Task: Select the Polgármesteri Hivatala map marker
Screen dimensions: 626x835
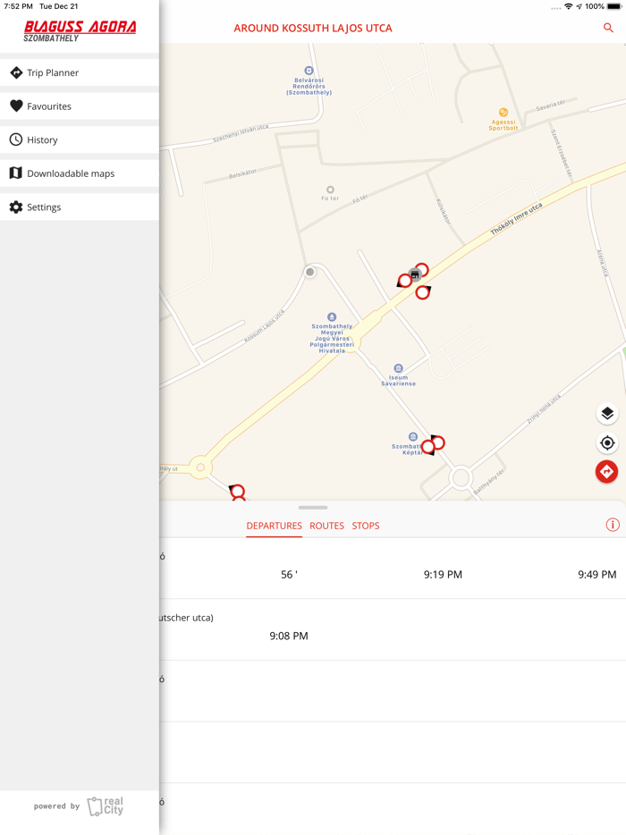Action: tap(332, 316)
